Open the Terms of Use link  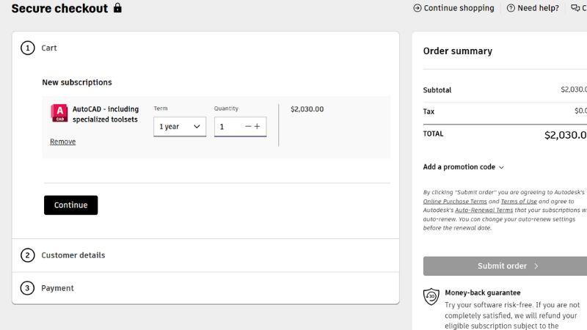click(x=519, y=201)
